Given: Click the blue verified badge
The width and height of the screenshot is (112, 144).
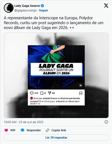Looking at the screenshot, I should pos(42,6).
